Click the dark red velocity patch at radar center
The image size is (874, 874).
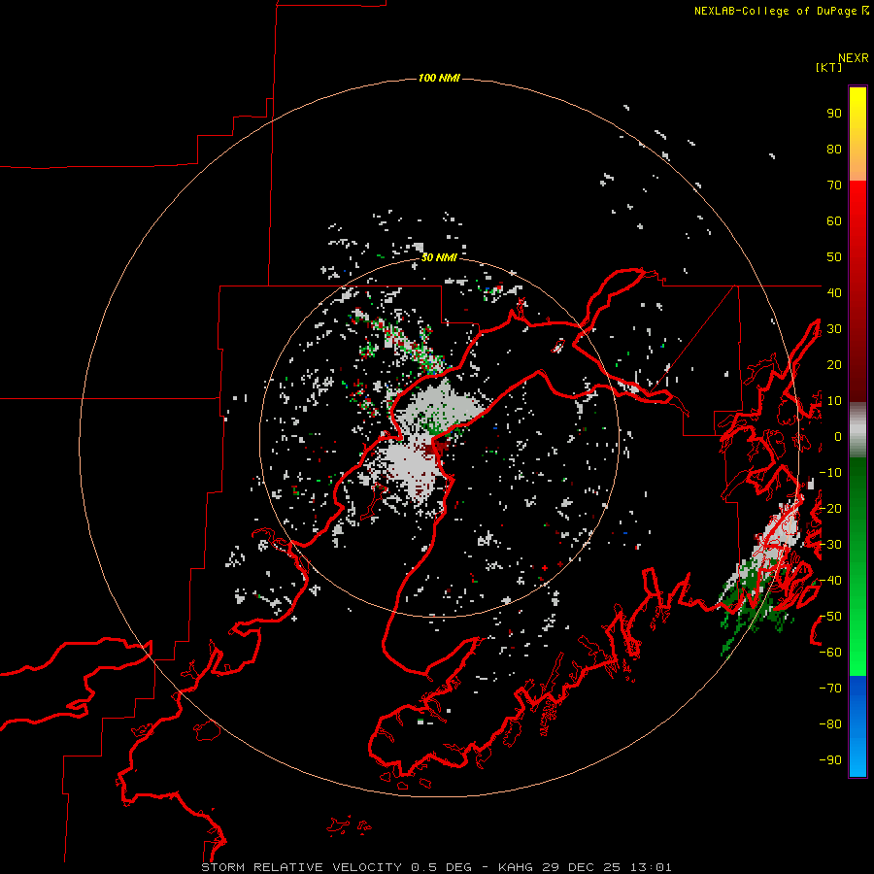tap(434, 448)
